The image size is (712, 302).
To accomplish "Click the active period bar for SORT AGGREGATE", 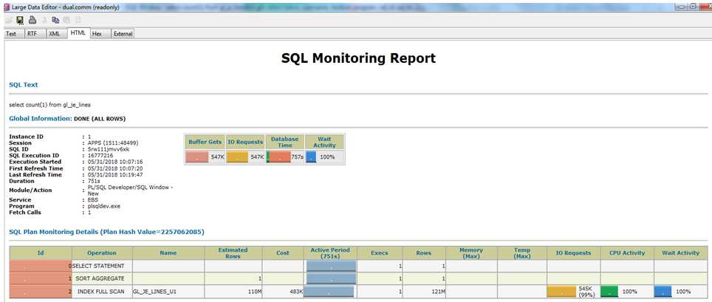I will (x=332, y=279).
